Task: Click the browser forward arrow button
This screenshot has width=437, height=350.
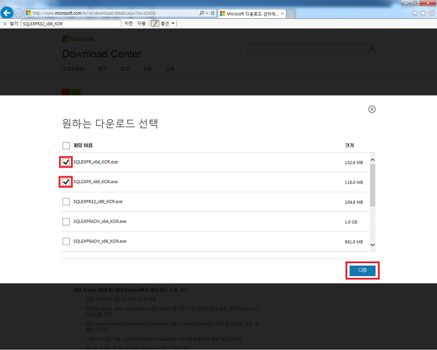Action: pos(18,13)
